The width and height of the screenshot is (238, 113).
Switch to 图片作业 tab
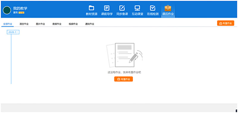pos(40,24)
